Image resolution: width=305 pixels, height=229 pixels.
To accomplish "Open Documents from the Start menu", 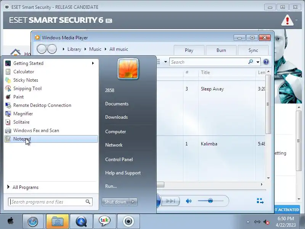I will pyautogui.click(x=117, y=104).
